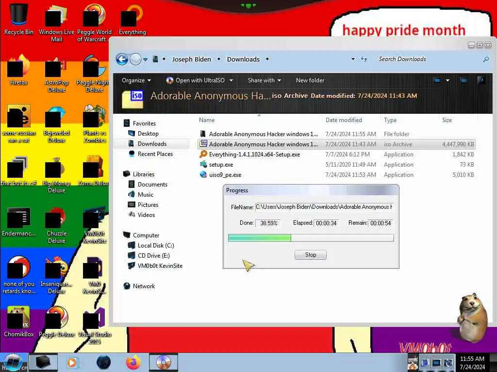497x372 pixels.
Task: Open the view options dropdown arrow
Action: [447, 80]
